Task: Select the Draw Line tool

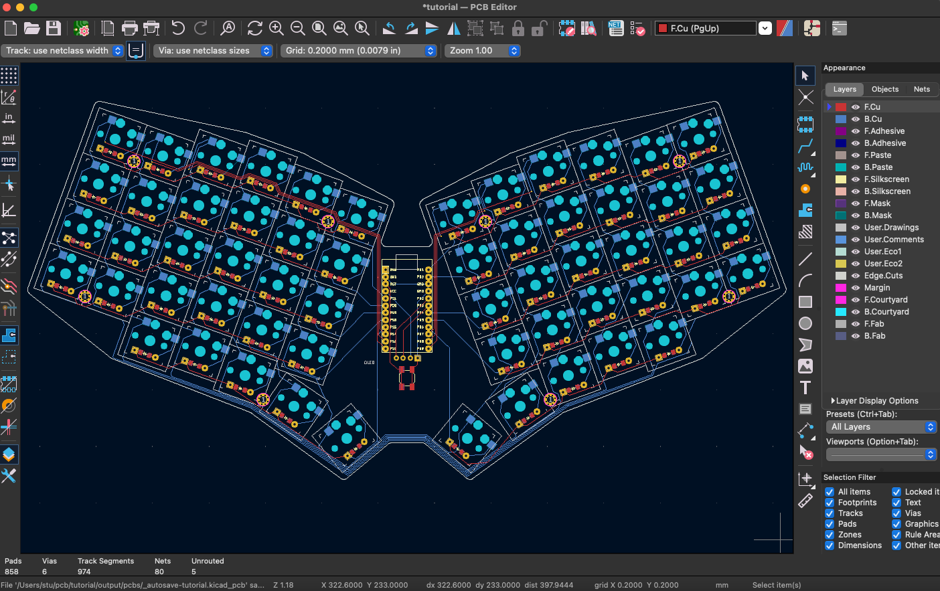Action: point(805,259)
